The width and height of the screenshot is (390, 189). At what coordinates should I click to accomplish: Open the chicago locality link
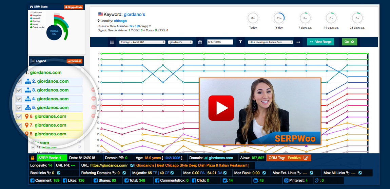click(x=120, y=21)
